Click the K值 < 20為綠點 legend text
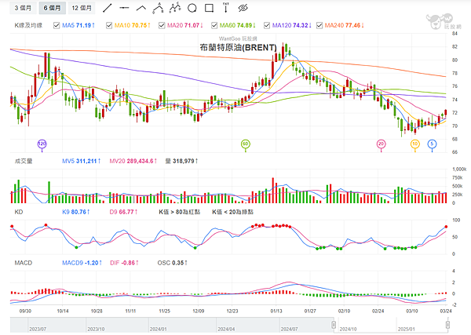Image resolution: width=471 pixels, height=335 pixels. point(232,212)
